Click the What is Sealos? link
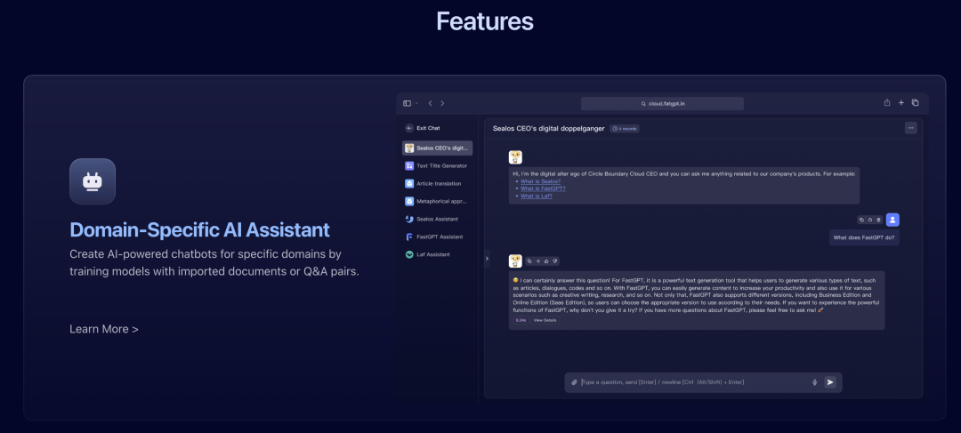 click(x=541, y=181)
